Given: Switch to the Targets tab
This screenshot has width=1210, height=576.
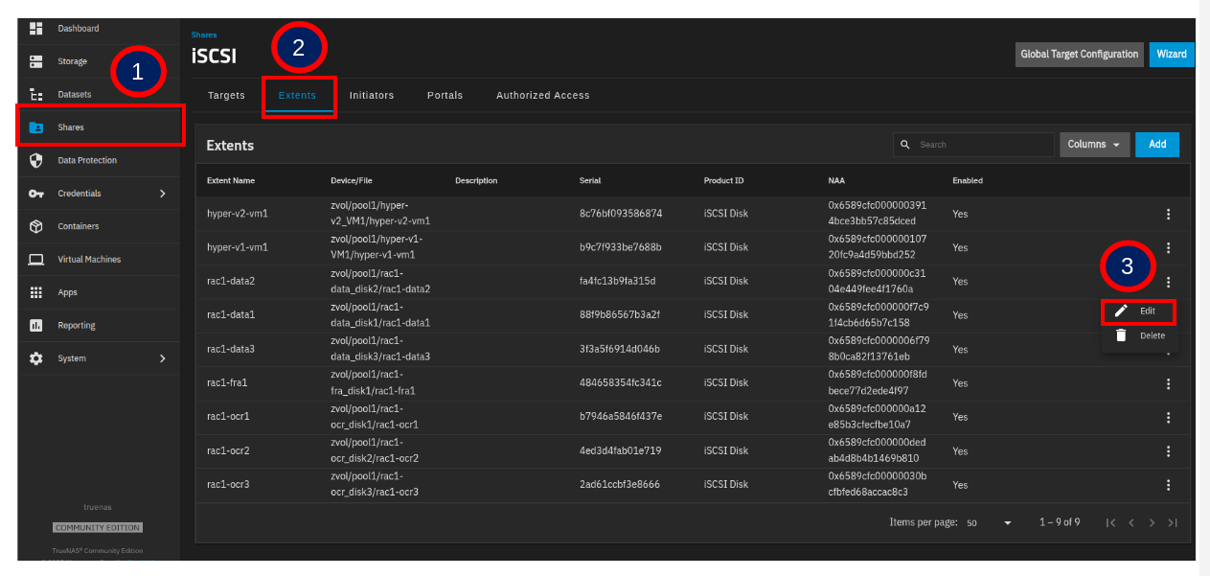Looking at the screenshot, I should [x=226, y=96].
